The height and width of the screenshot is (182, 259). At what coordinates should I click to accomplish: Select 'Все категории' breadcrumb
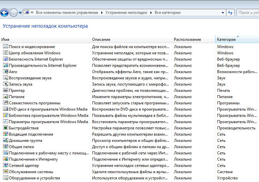tap(168, 13)
